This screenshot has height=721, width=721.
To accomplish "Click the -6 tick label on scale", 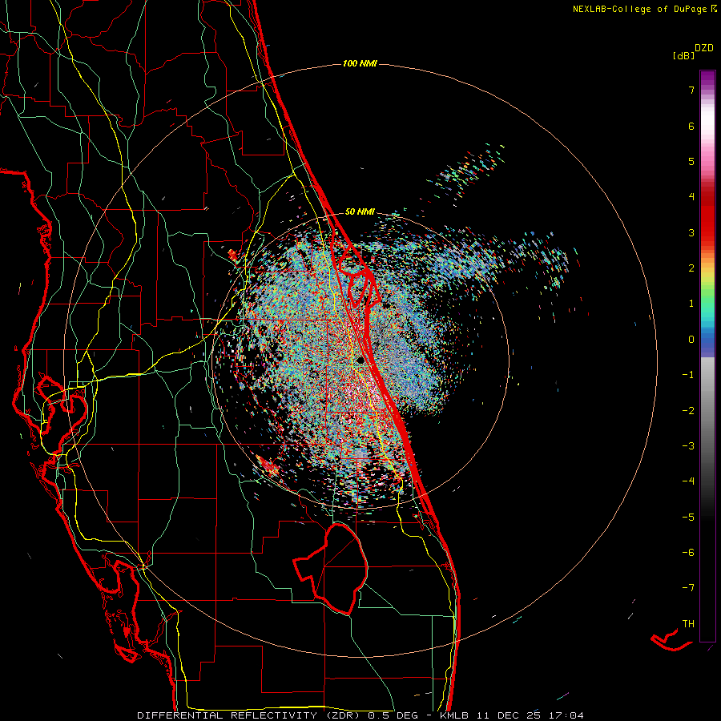I will pos(688,553).
